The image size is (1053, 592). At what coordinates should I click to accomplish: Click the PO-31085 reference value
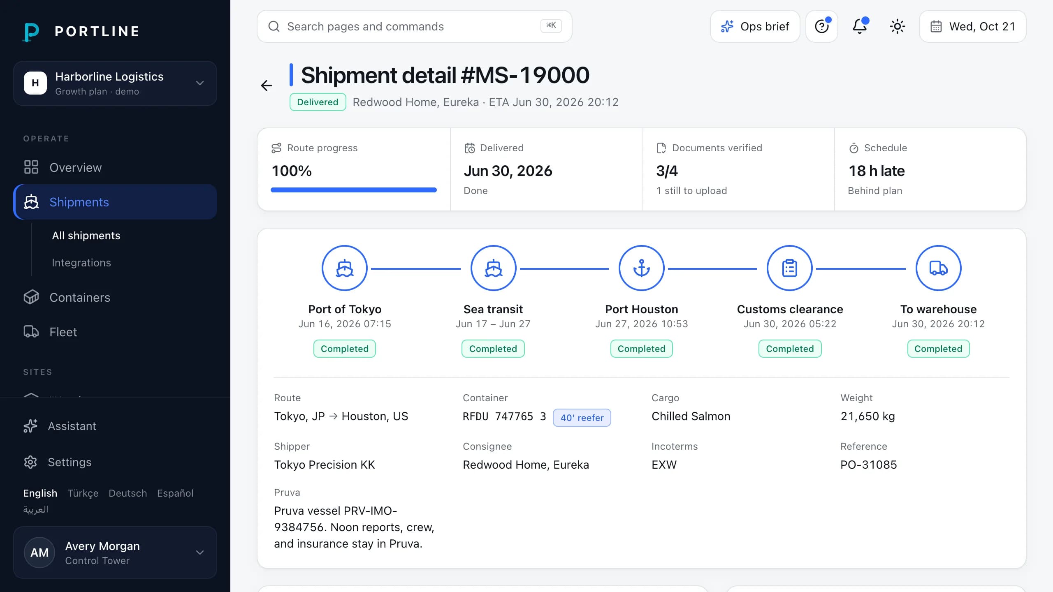click(868, 465)
